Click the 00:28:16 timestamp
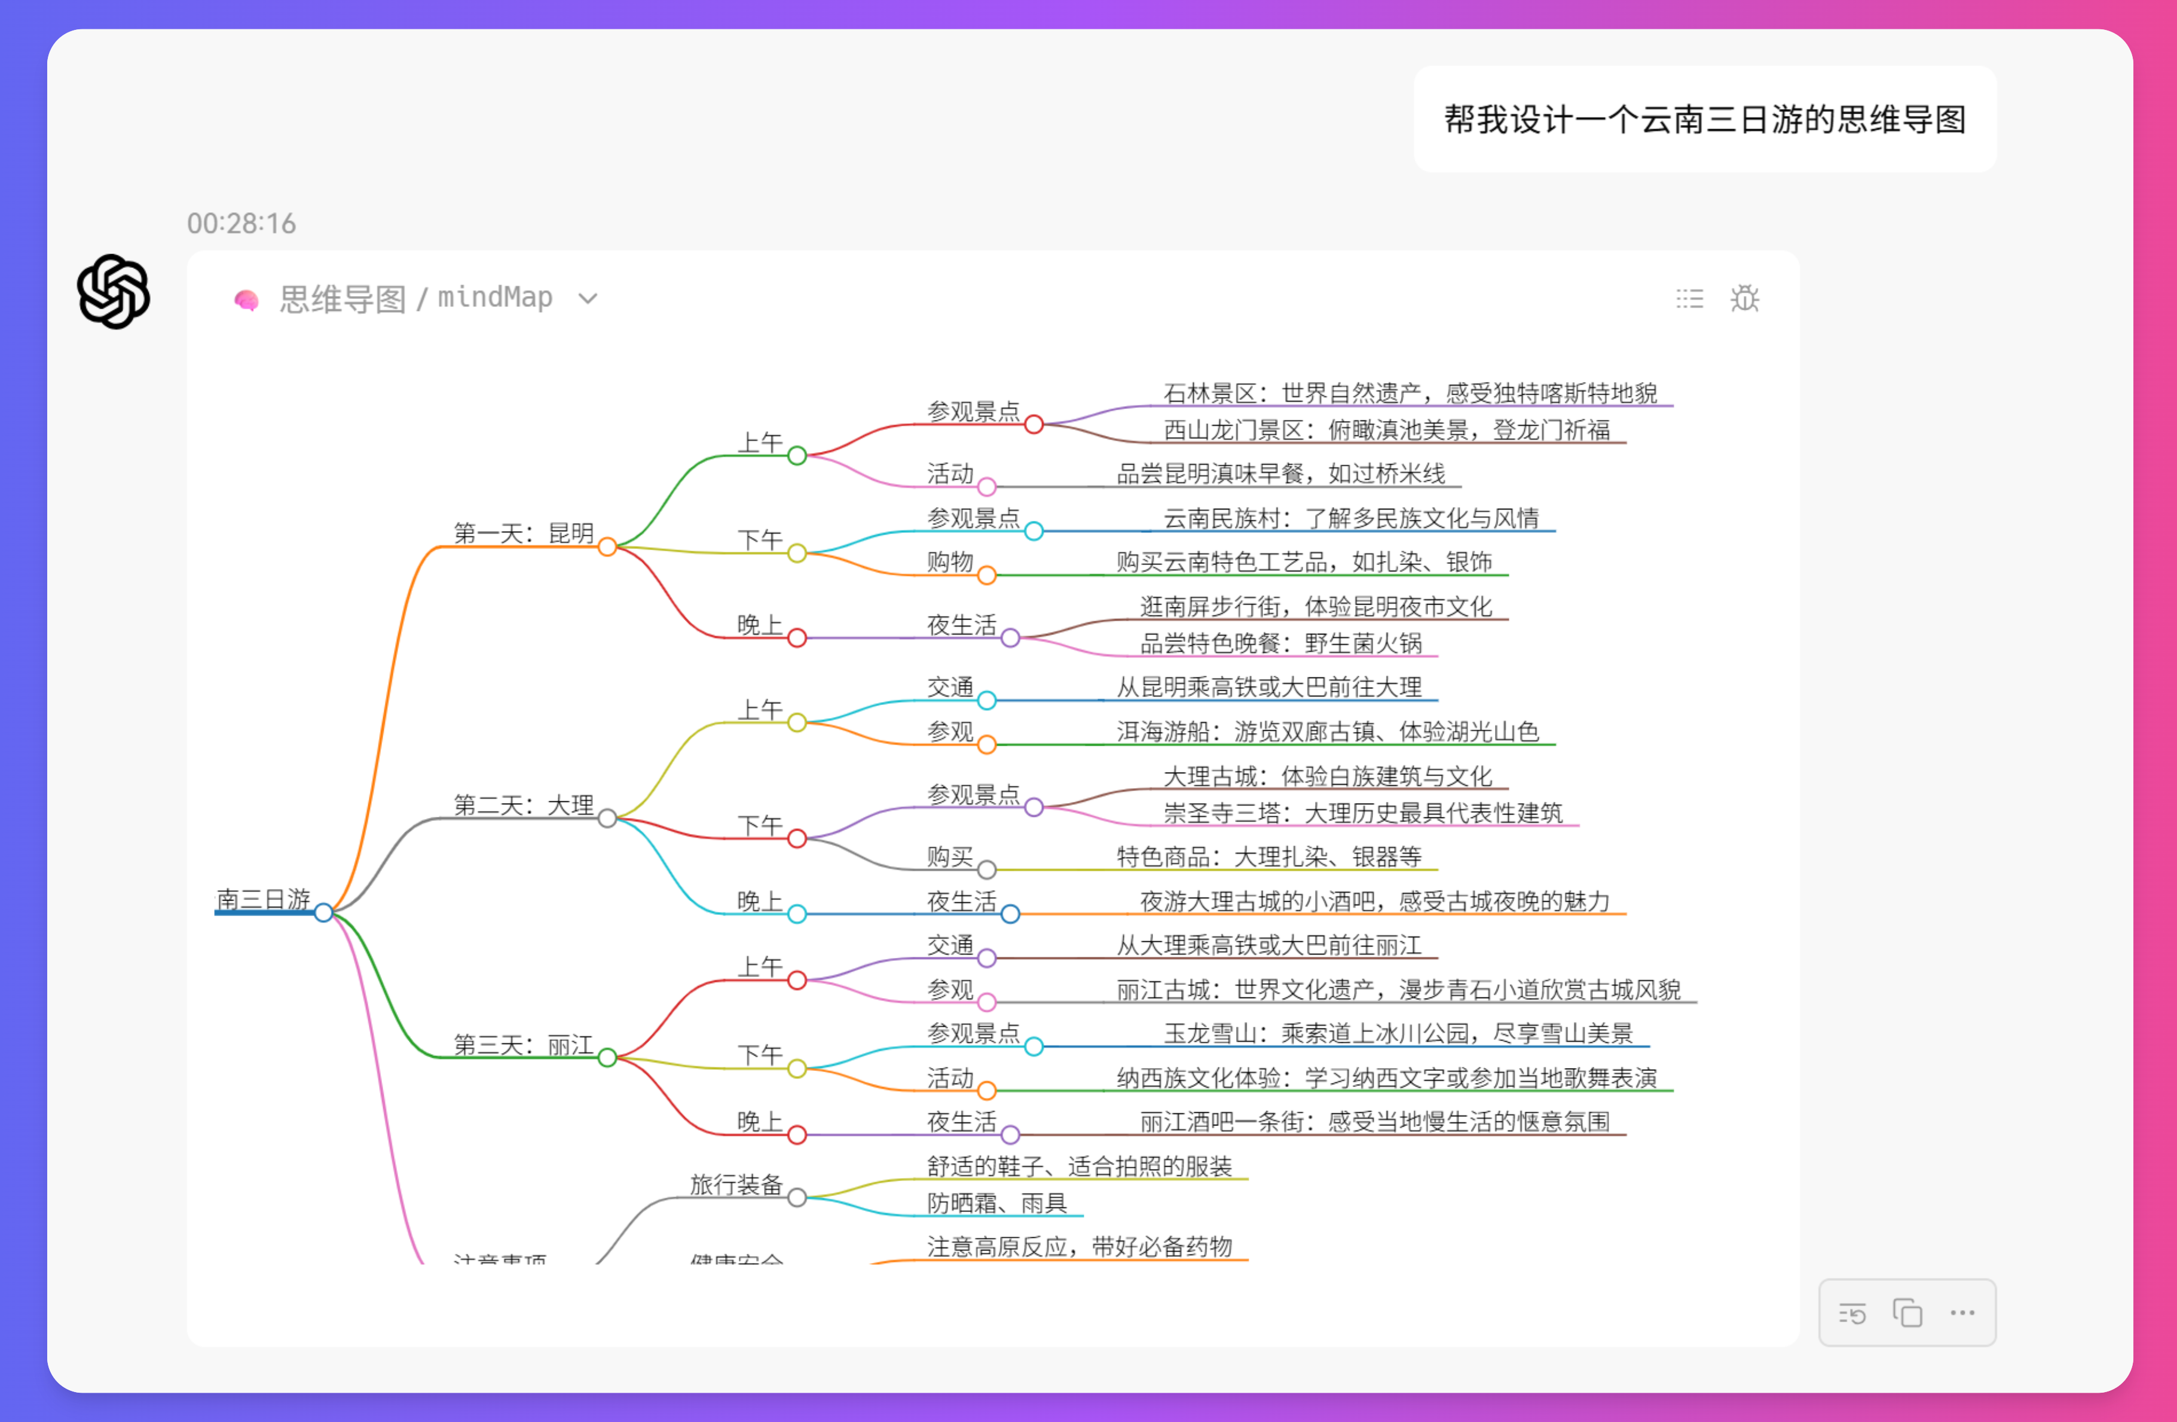The width and height of the screenshot is (2177, 1422). point(241,222)
